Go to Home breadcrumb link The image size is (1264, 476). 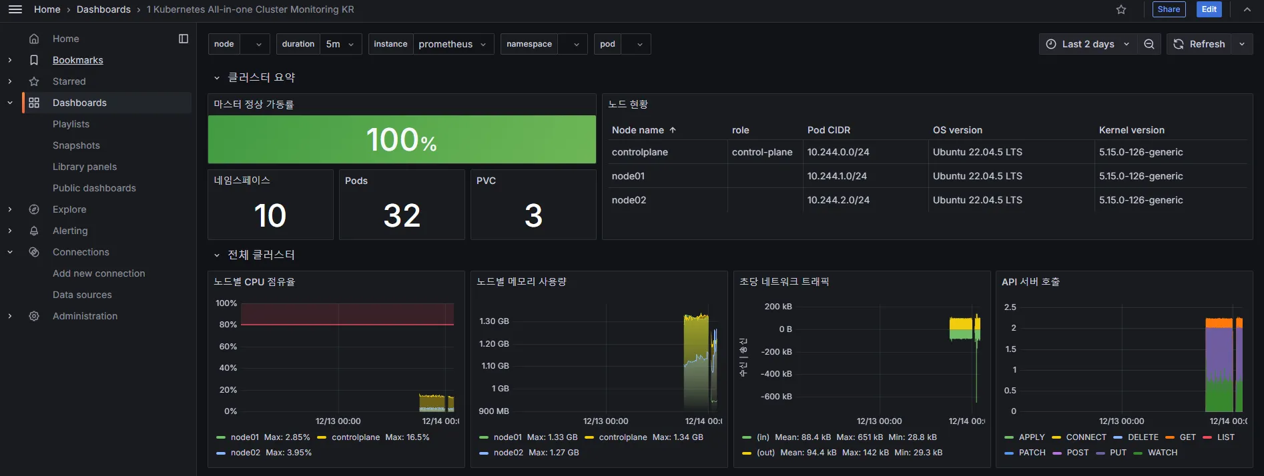(x=47, y=9)
